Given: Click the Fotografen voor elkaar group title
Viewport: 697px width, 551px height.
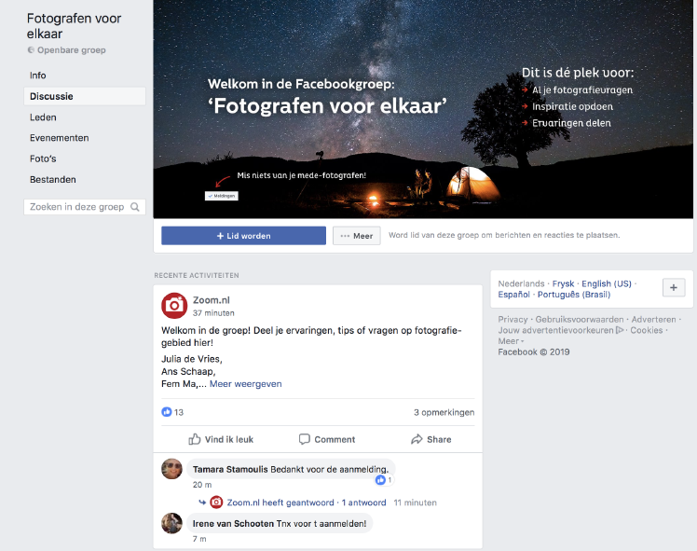Looking at the screenshot, I should (x=74, y=26).
